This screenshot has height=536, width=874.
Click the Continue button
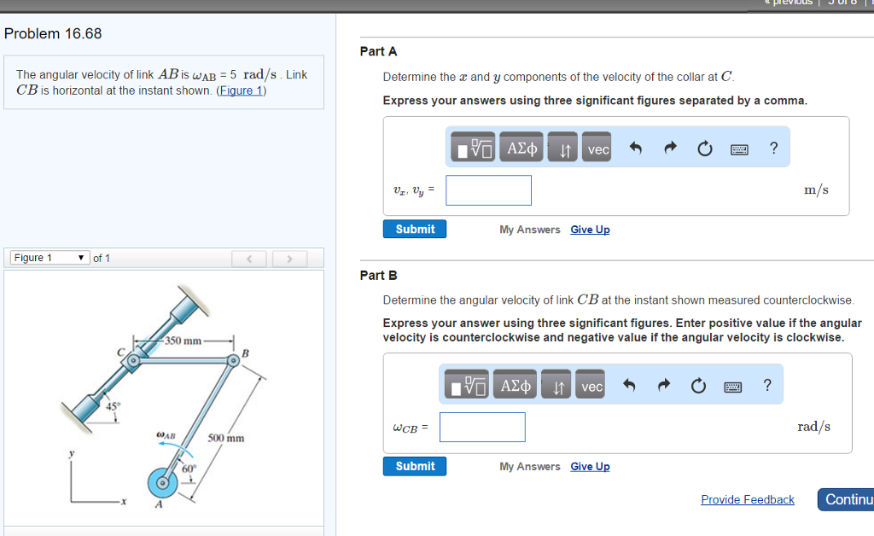click(x=851, y=499)
